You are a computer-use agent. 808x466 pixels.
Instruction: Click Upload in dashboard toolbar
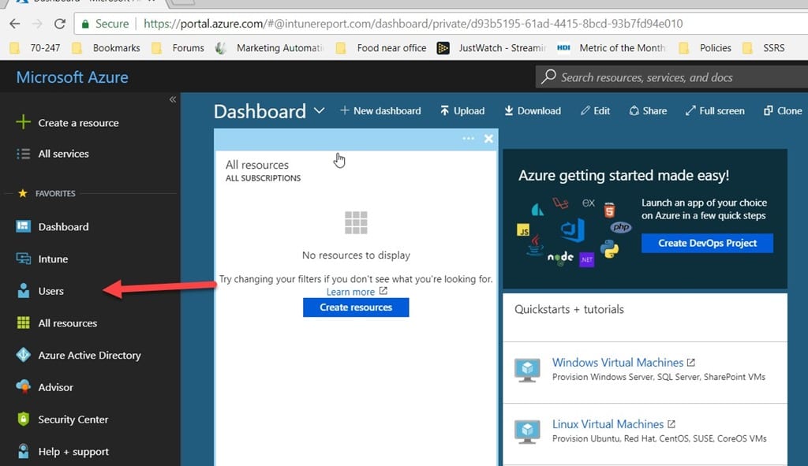462,110
